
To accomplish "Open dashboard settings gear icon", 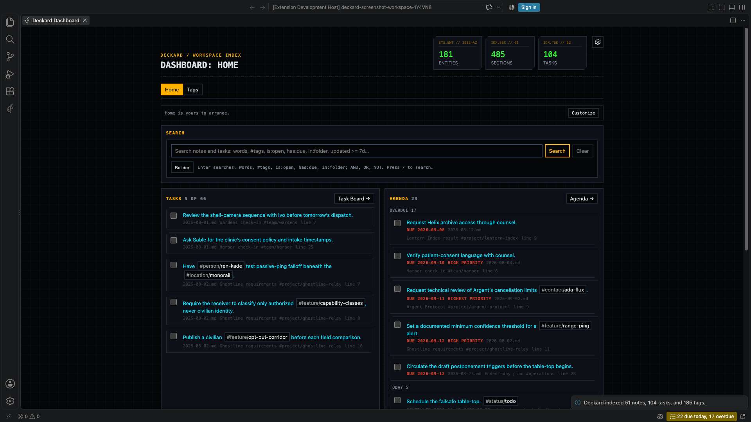I will point(598,42).
